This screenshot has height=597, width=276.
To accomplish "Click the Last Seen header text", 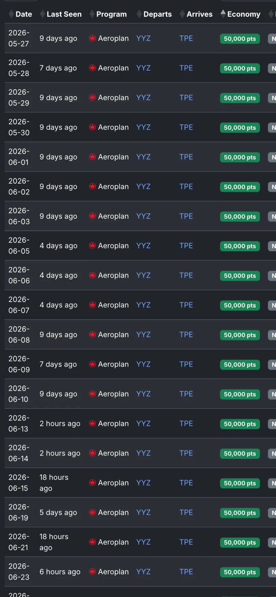I will 64,14.
